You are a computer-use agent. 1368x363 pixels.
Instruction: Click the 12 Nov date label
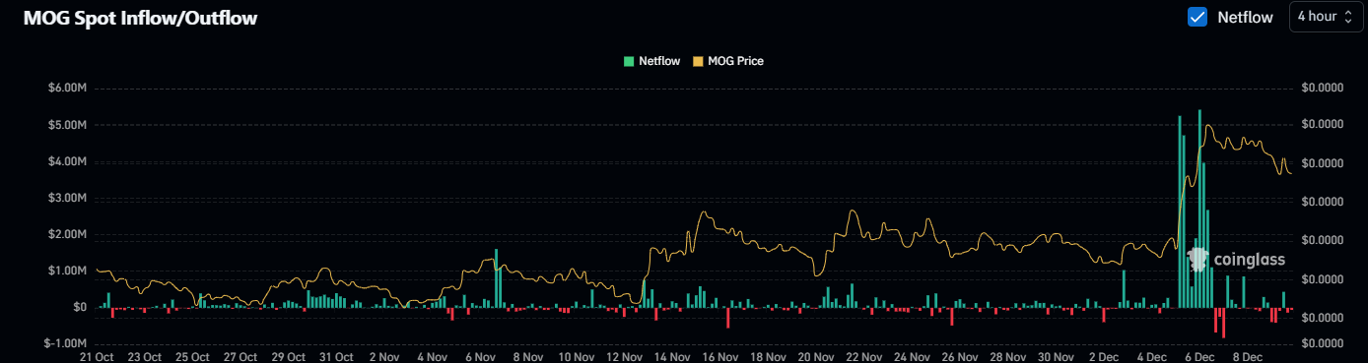pyautogui.click(x=625, y=357)
